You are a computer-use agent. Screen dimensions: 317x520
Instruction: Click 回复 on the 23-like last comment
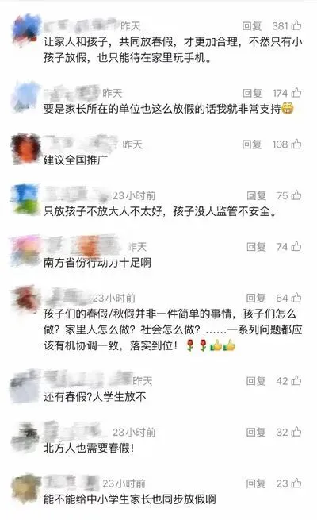256,483
